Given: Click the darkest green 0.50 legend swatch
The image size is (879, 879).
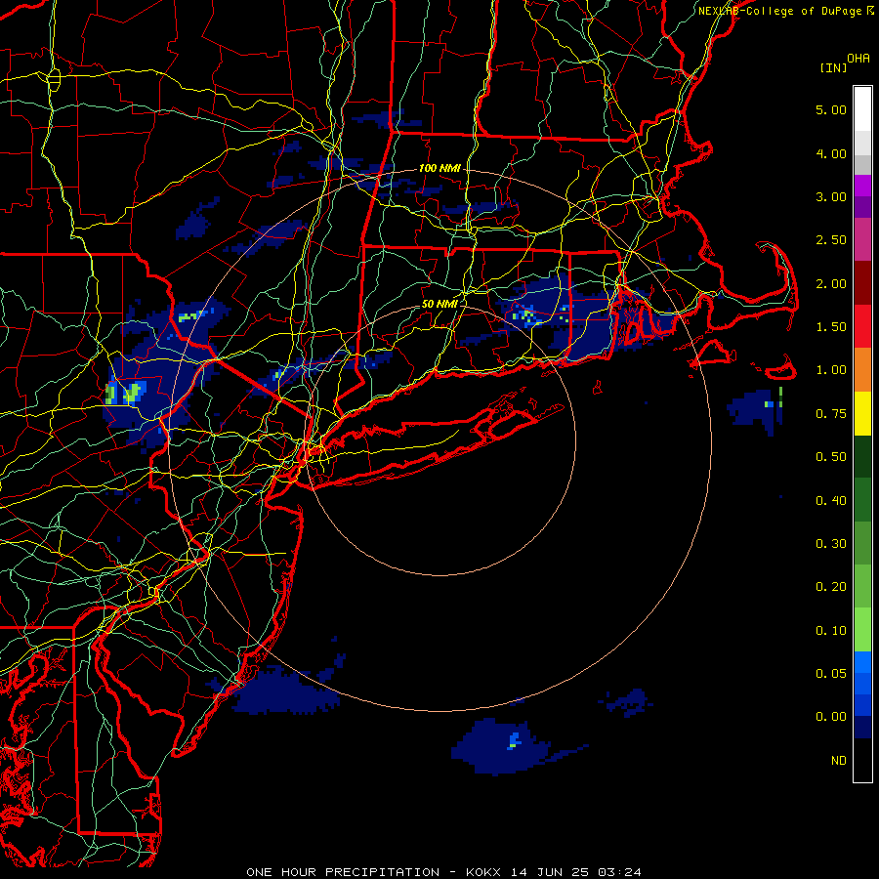Looking at the screenshot, I should (862, 456).
